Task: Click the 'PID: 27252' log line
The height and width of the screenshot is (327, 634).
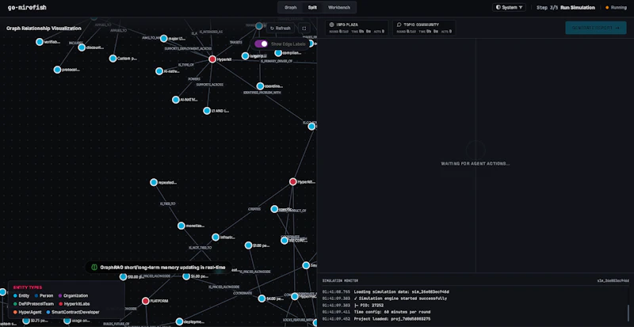Action: click(x=369, y=305)
